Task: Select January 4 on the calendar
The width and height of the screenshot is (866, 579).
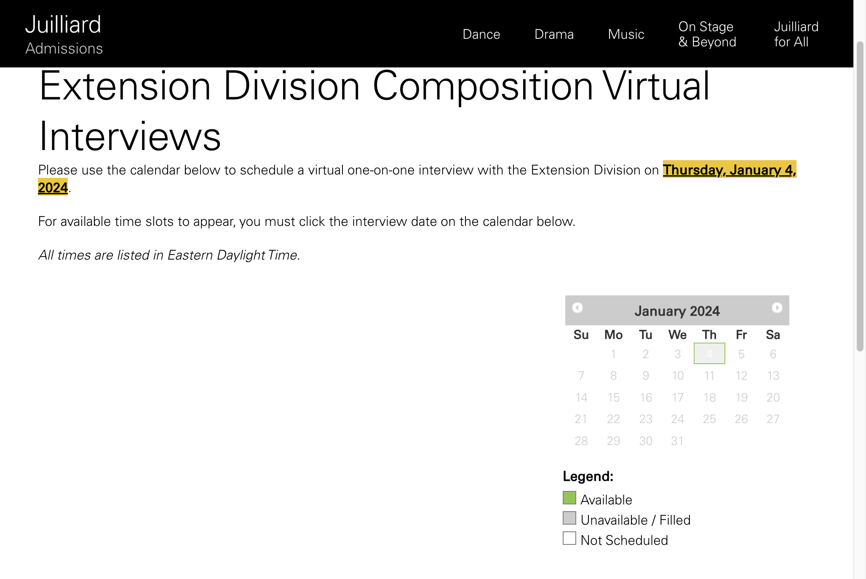Action: (709, 354)
